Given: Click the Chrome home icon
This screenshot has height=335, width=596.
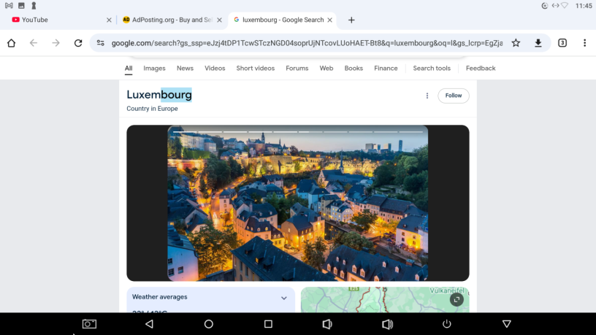Looking at the screenshot, I should coord(11,43).
